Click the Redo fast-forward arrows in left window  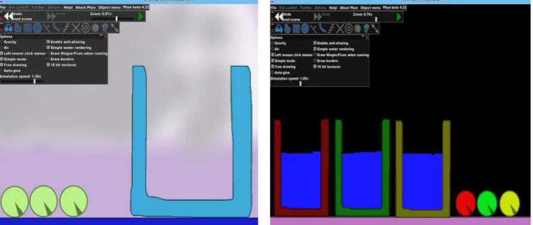pyautogui.click(x=51, y=16)
